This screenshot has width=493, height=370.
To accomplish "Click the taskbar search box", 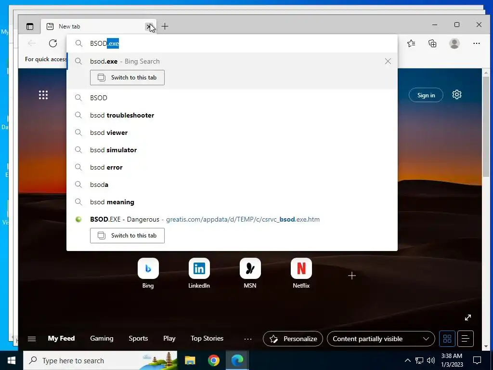I will (100, 360).
